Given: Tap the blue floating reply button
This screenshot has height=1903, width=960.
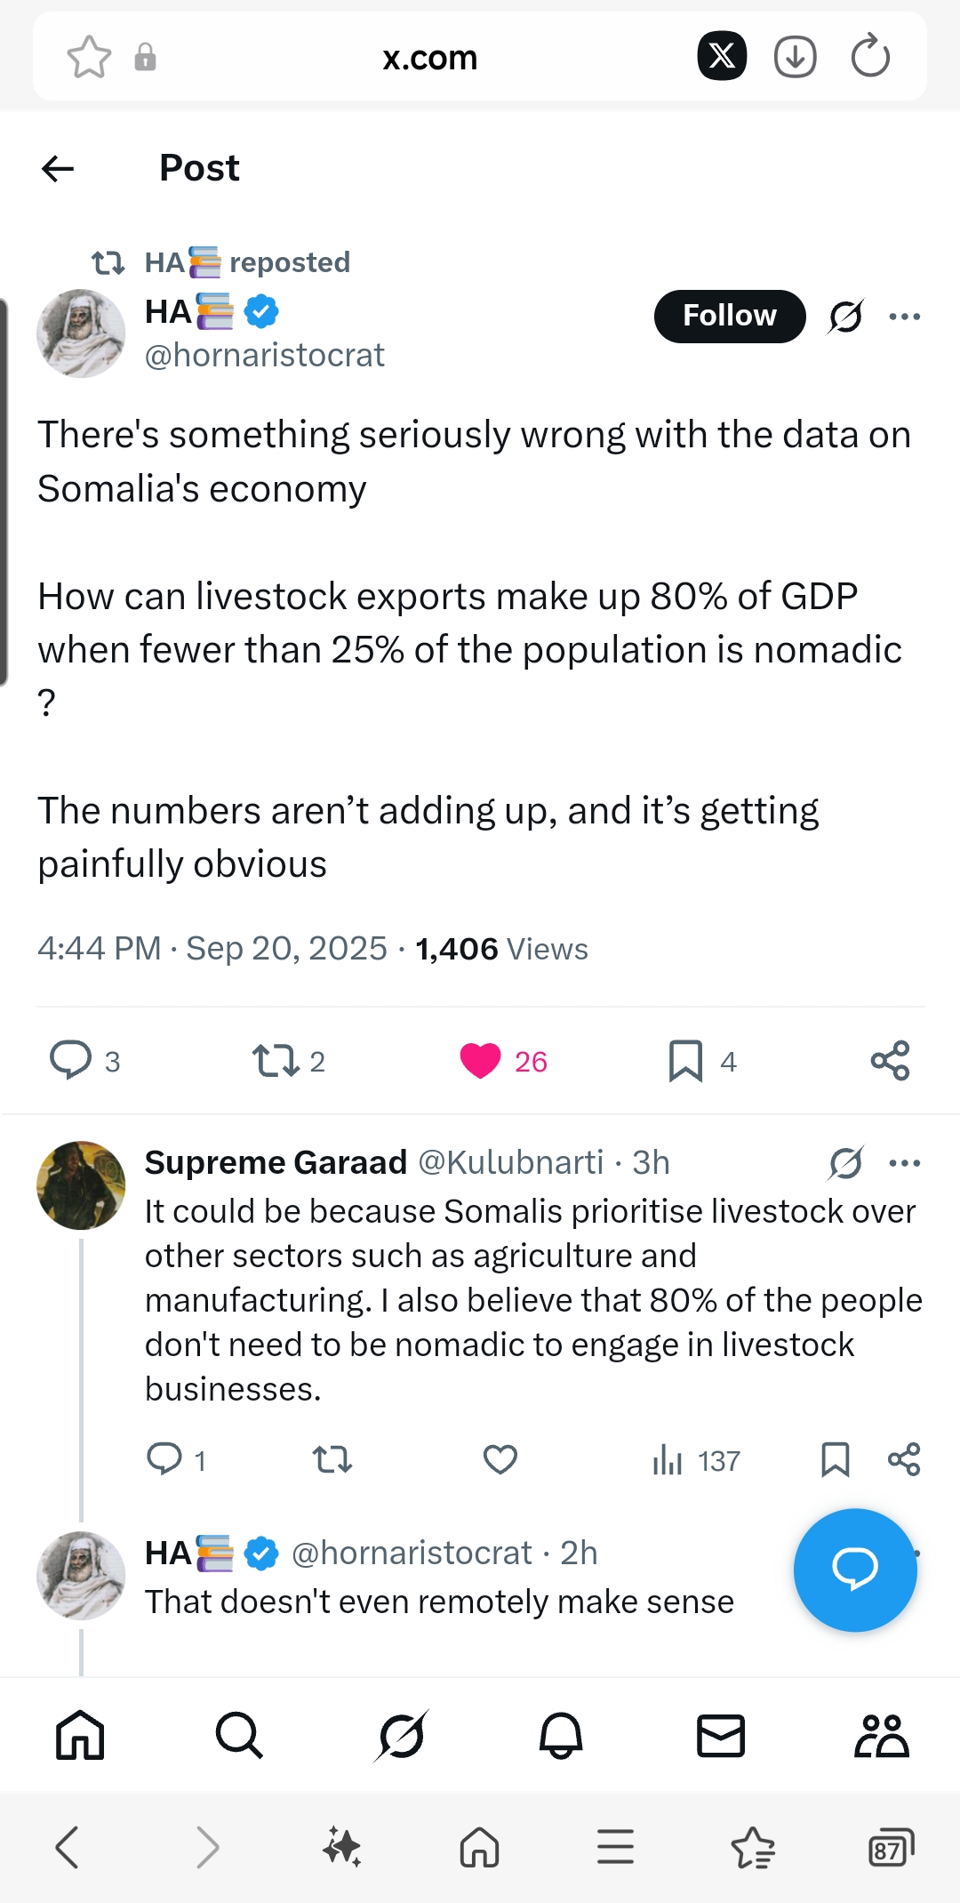Looking at the screenshot, I should (x=855, y=1570).
